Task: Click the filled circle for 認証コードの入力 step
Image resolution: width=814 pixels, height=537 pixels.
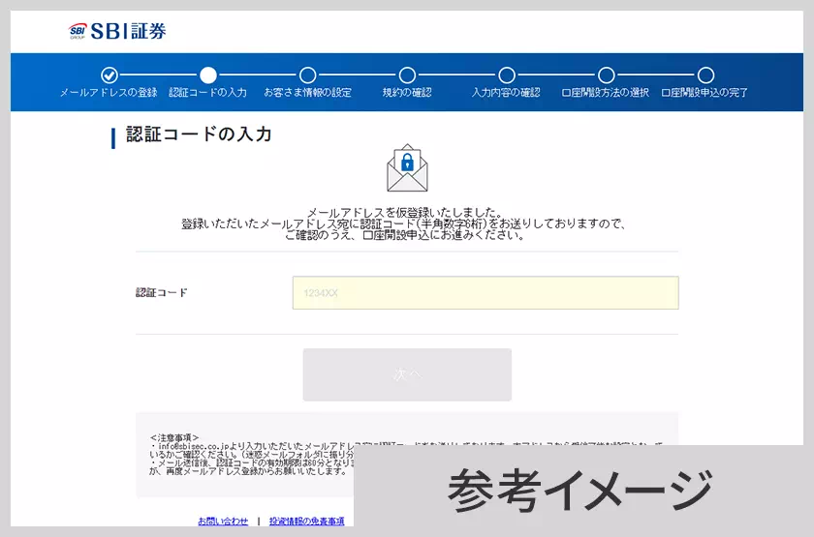Action: pos(207,75)
